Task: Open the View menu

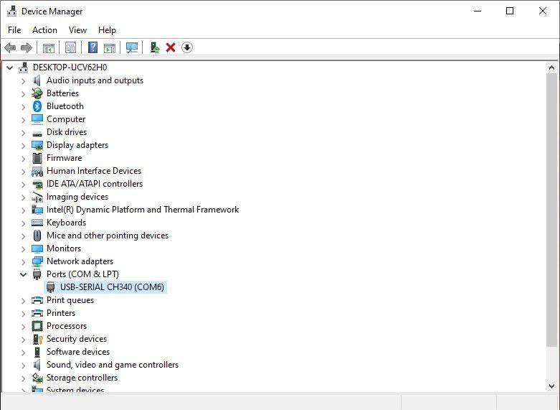Action: (x=77, y=30)
